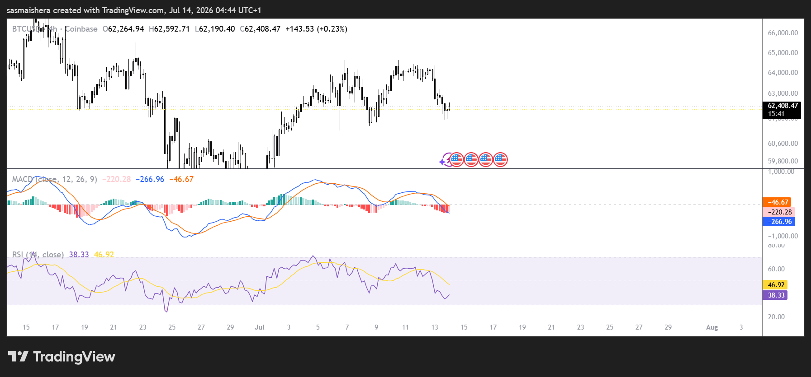This screenshot has height=377, width=811.
Task: Click the header caption 'sasmaishera created with TradingView.com'
Action: 85,10
